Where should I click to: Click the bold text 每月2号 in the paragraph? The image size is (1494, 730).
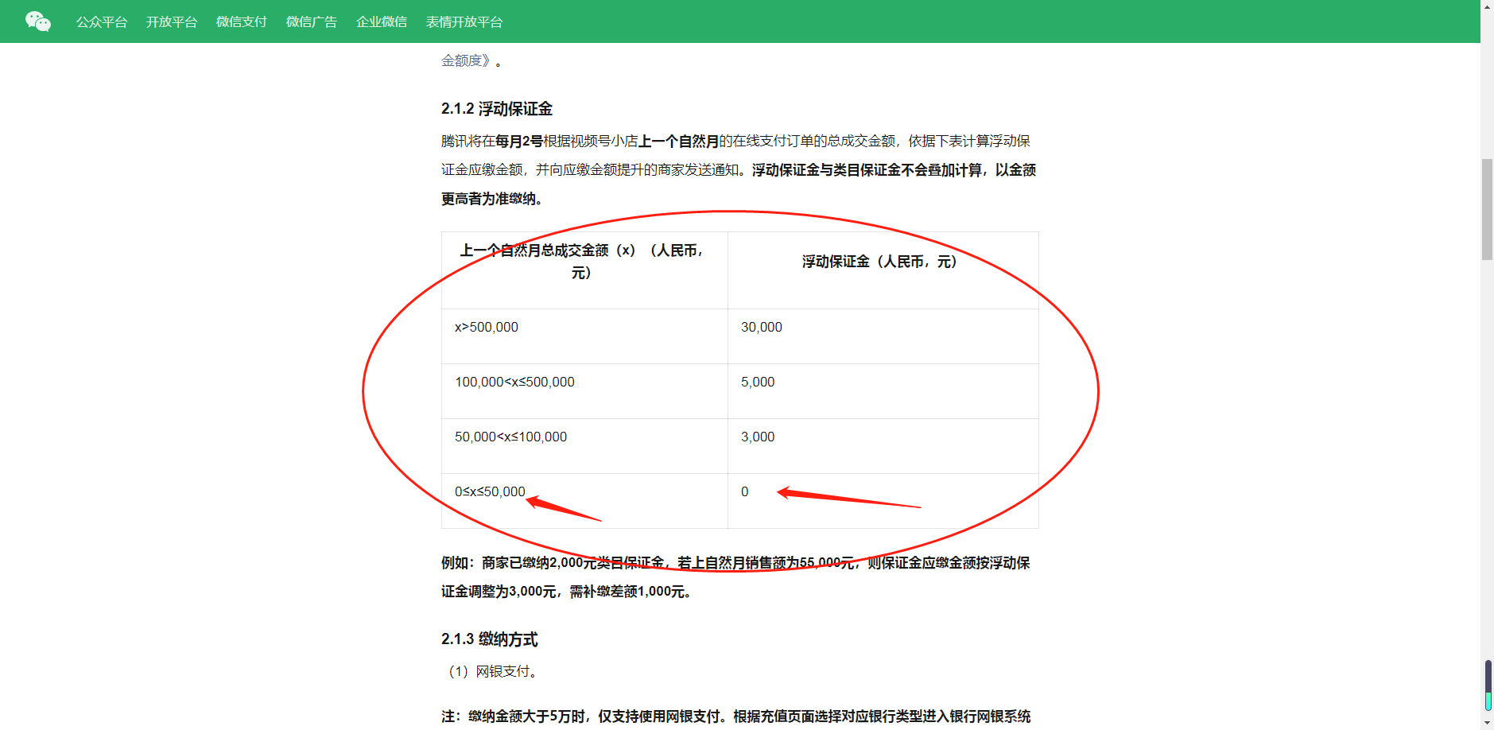click(x=519, y=142)
